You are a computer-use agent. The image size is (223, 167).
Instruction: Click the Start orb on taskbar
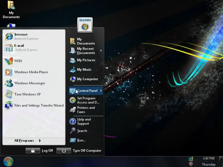[8, 162]
